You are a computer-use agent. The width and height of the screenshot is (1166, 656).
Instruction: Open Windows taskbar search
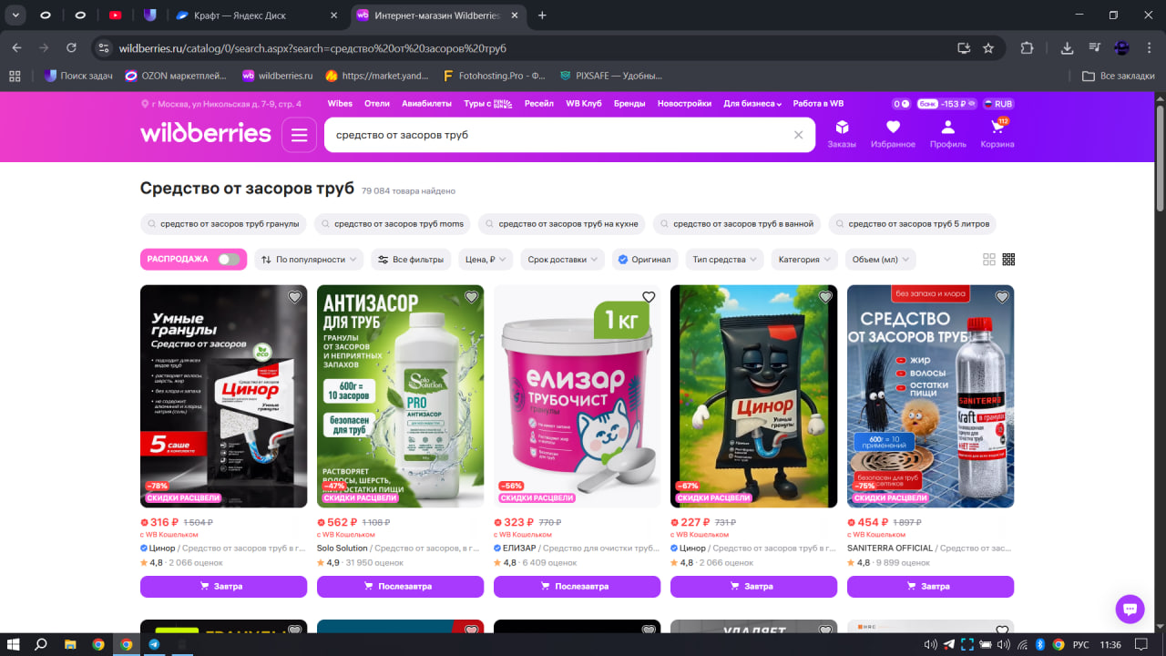41,644
